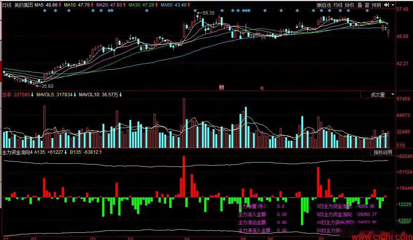
Task: Click the 叠 overlay button
Action: click(360, 5)
